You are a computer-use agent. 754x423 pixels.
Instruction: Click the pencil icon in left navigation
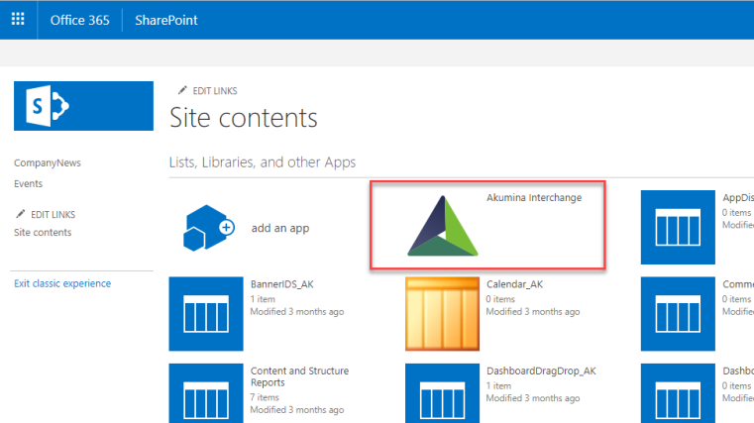19,214
